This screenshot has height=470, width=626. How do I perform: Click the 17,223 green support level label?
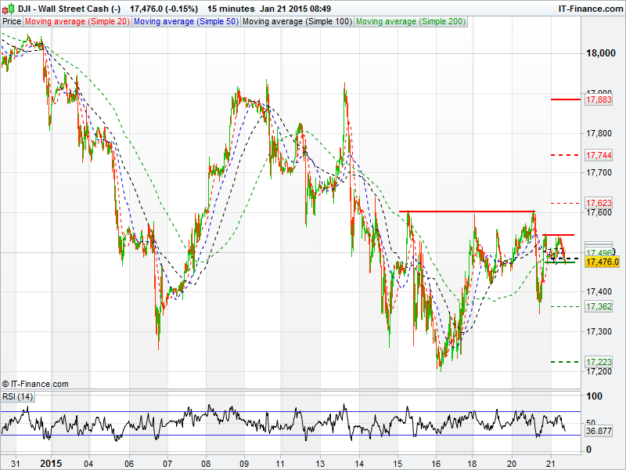point(598,362)
